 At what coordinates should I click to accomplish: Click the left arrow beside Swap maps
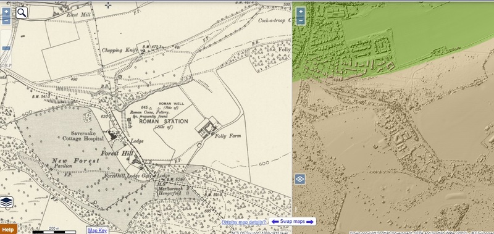pos(275,222)
